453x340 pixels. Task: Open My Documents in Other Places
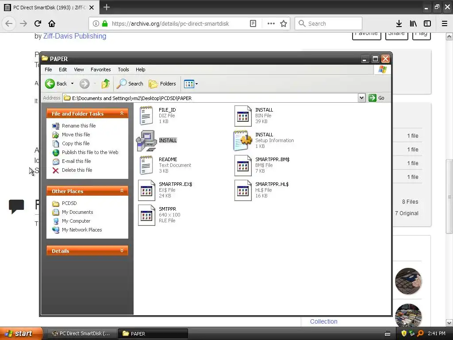(77, 212)
